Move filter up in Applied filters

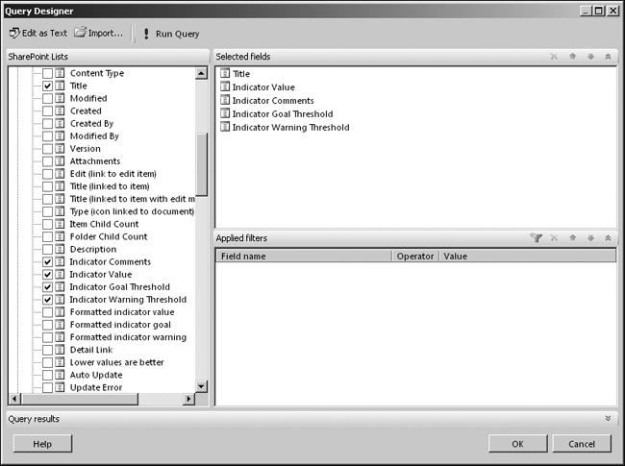pyautogui.click(x=572, y=237)
